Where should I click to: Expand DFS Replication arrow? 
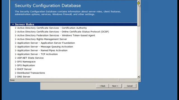tap(16, 65)
